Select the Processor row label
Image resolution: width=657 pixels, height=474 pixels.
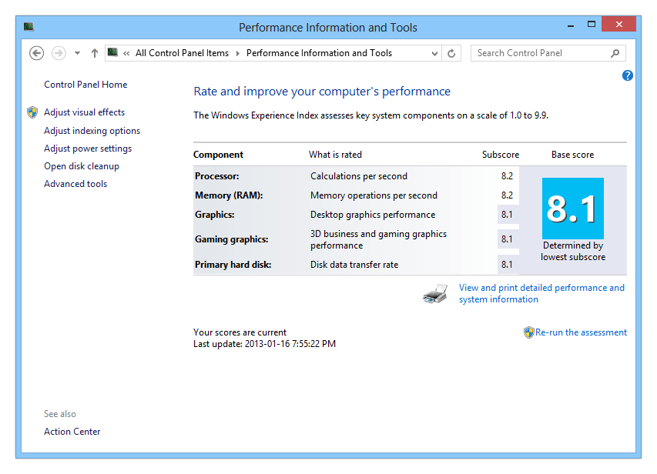[x=216, y=176]
